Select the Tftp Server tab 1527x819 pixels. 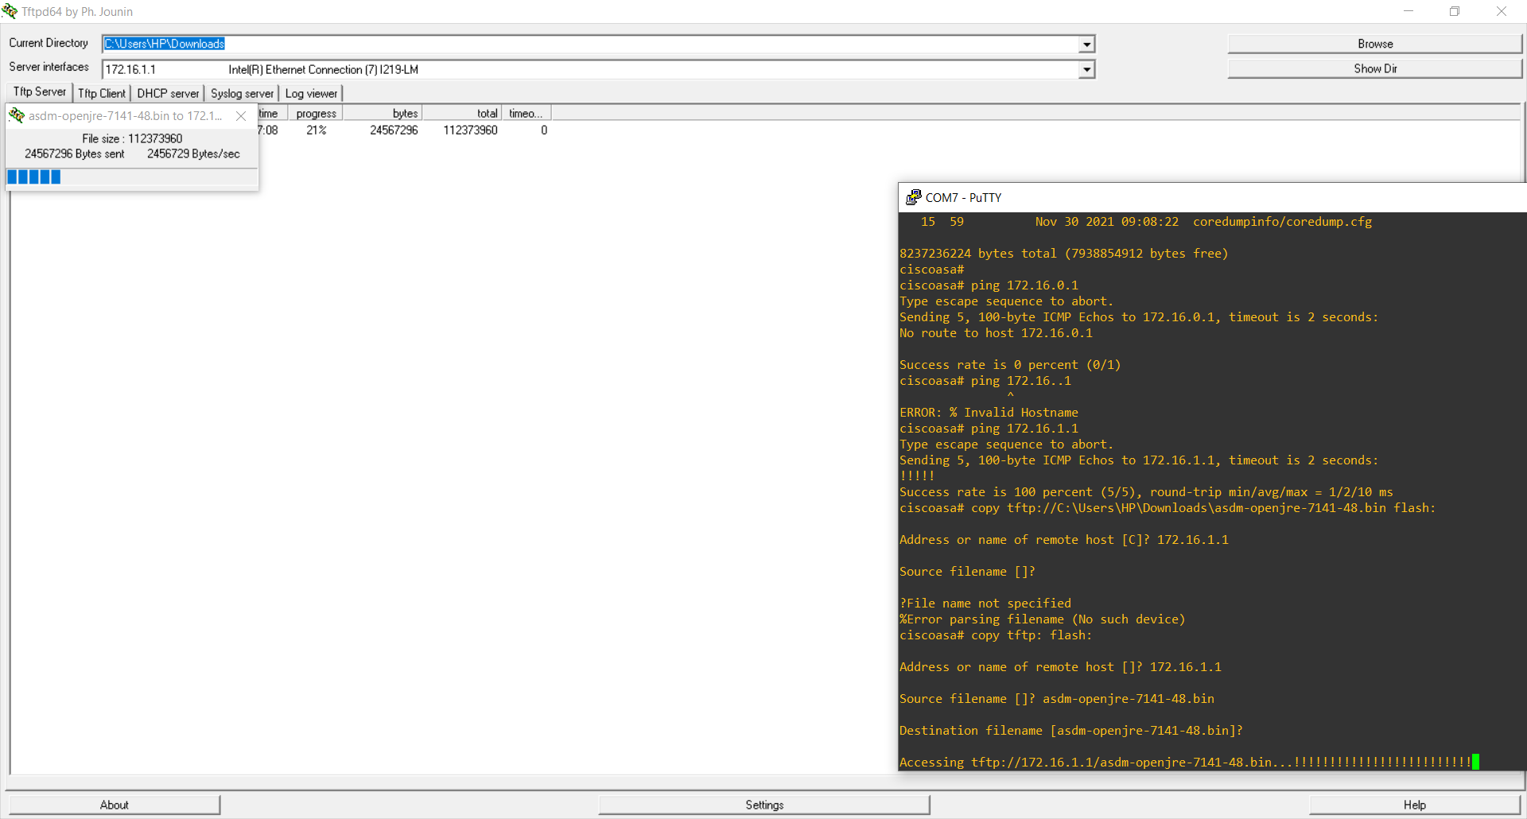40,92
